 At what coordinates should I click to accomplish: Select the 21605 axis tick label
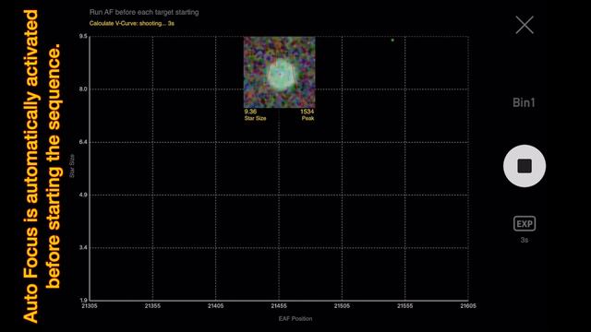pos(468,306)
